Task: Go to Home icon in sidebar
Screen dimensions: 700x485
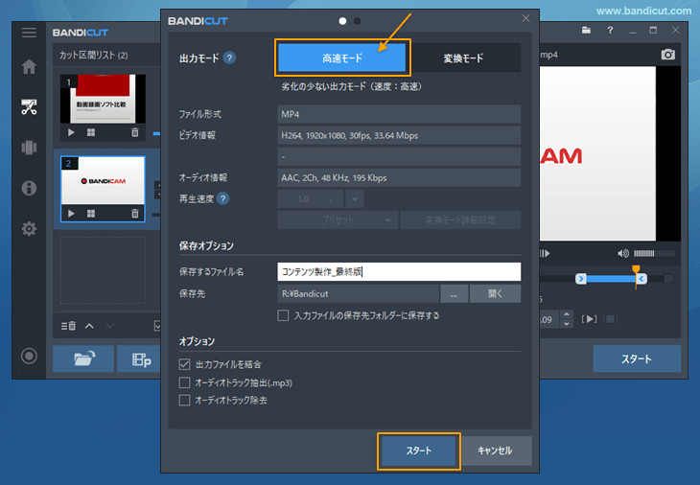Action: tap(29, 67)
